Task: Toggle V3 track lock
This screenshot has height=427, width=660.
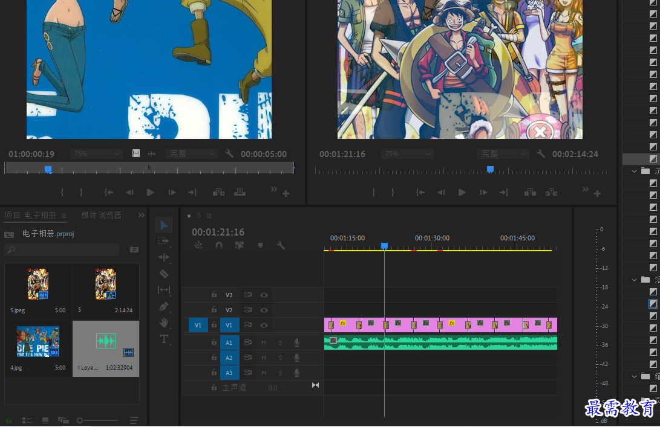Action: (214, 295)
